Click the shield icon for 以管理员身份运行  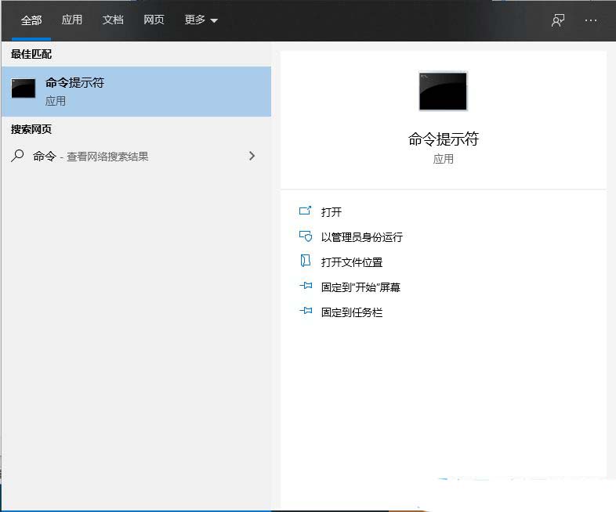306,236
